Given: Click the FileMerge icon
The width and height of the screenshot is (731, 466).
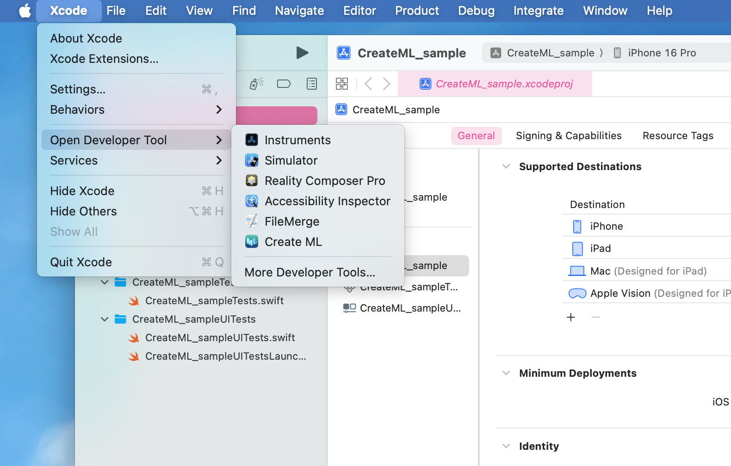Looking at the screenshot, I should pos(252,221).
